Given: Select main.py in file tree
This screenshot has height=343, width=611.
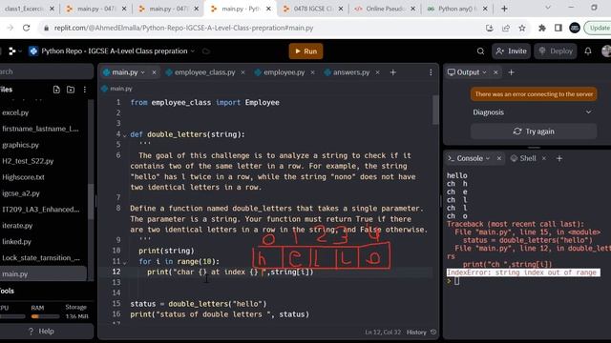Looking at the screenshot, I should 43,273.
